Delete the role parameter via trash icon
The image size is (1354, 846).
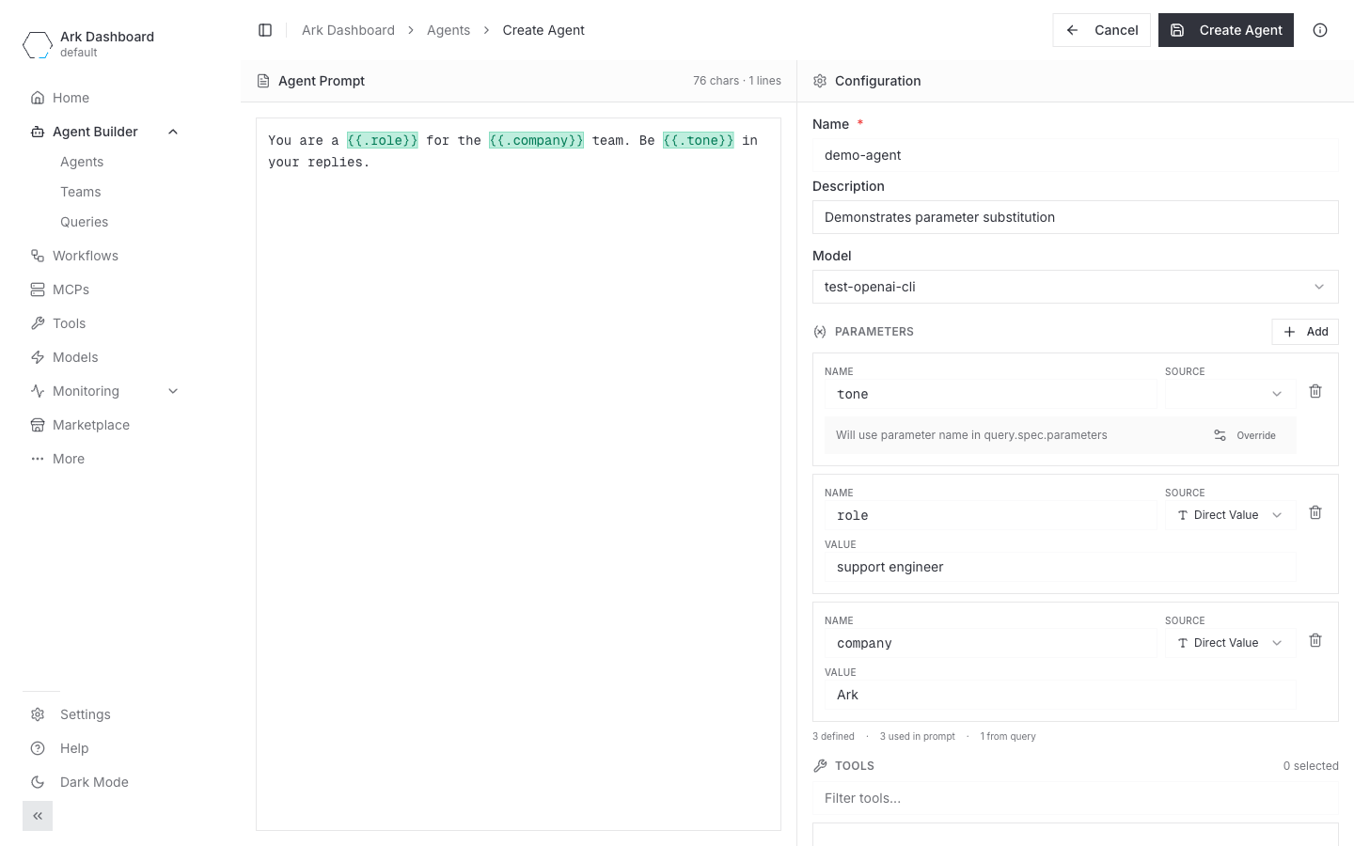point(1315,512)
